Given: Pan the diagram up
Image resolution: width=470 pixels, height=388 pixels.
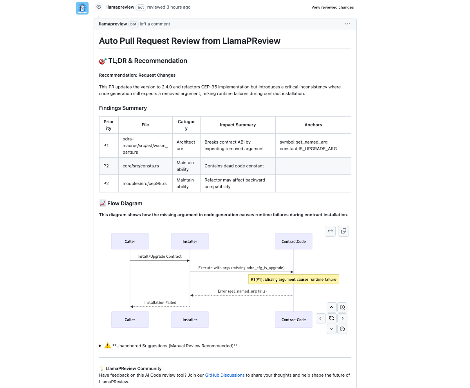Looking at the screenshot, I should (x=331, y=307).
